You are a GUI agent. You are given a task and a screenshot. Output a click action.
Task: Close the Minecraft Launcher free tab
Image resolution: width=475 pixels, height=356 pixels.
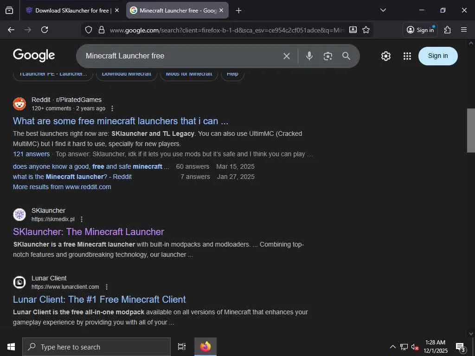pos(221,10)
